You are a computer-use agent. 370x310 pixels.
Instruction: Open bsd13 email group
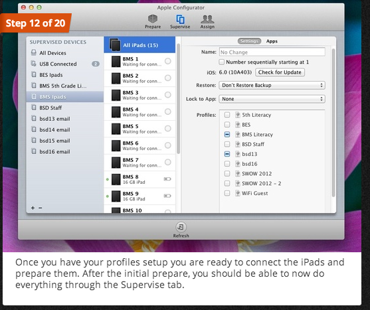65,119
